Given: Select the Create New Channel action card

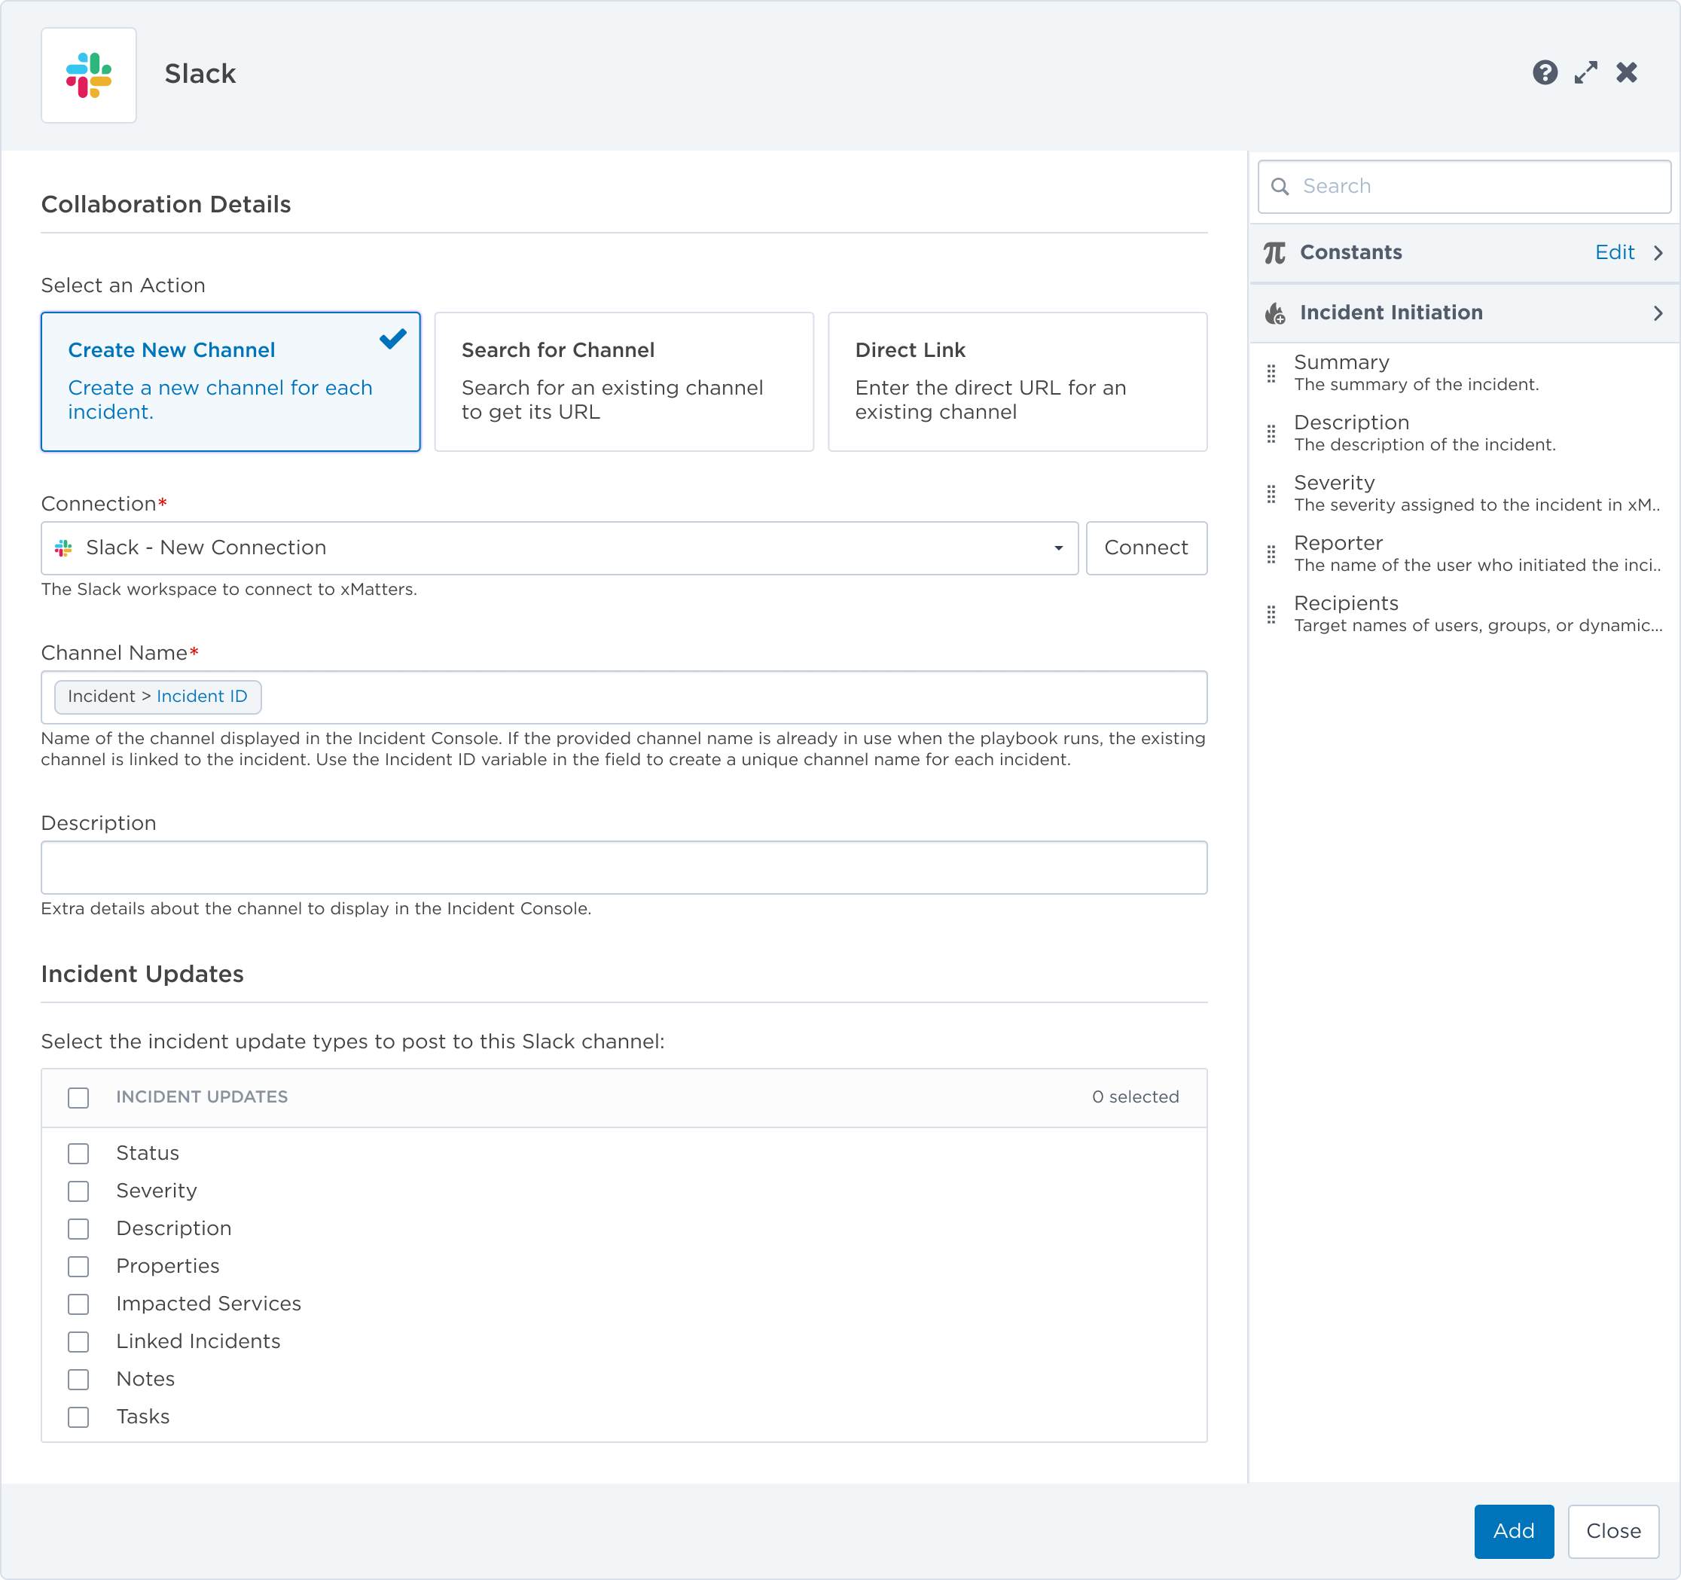Looking at the screenshot, I should click(x=231, y=382).
